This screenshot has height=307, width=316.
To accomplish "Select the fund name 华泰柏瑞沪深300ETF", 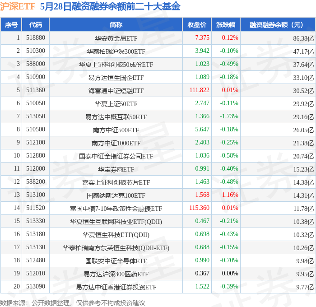I will 116,51.
